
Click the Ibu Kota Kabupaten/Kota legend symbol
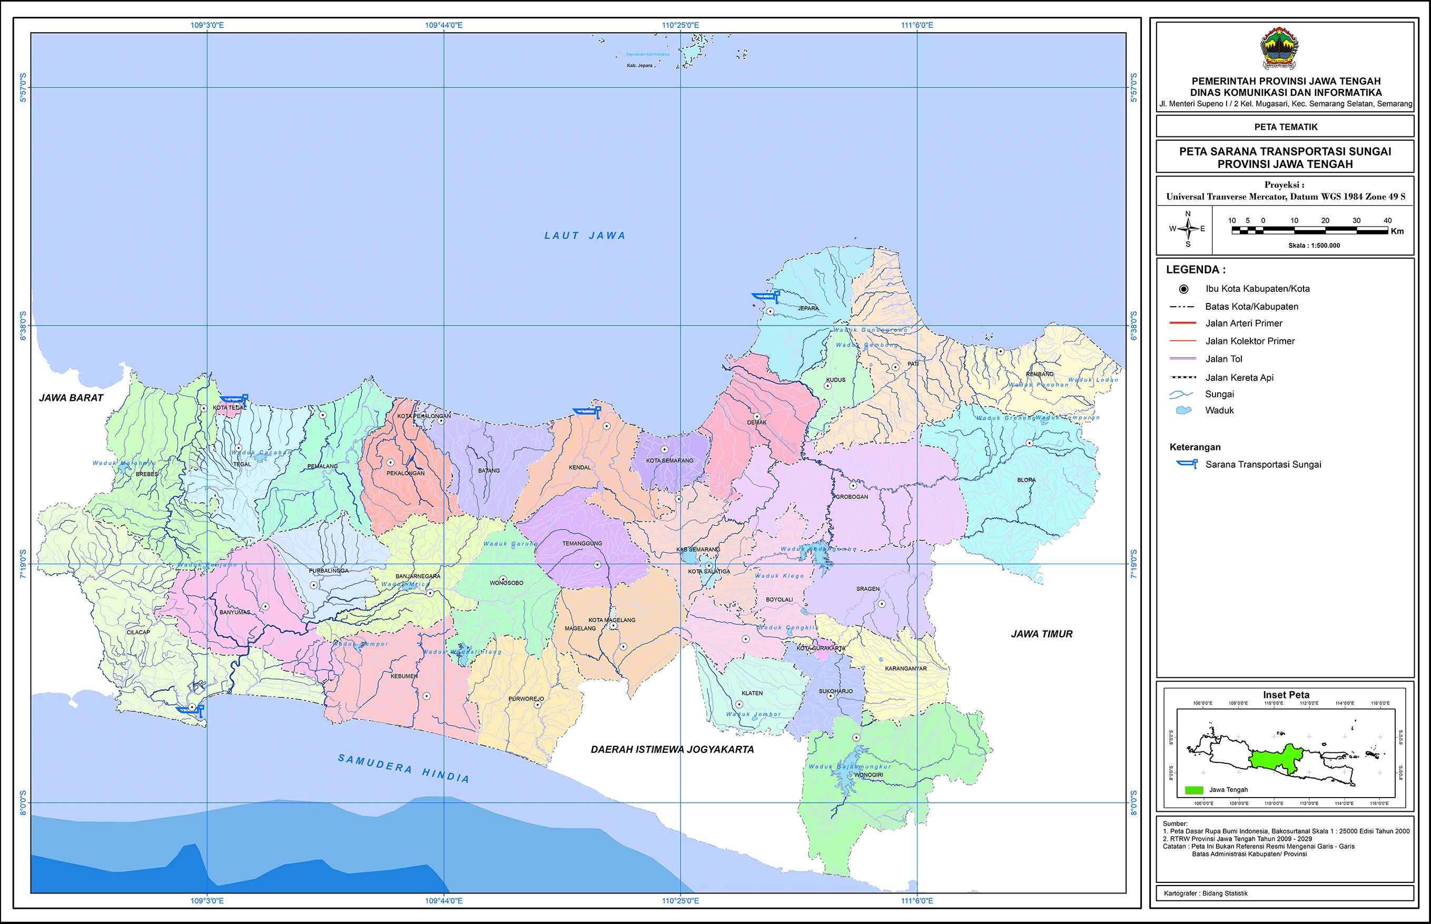tap(1183, 289)
